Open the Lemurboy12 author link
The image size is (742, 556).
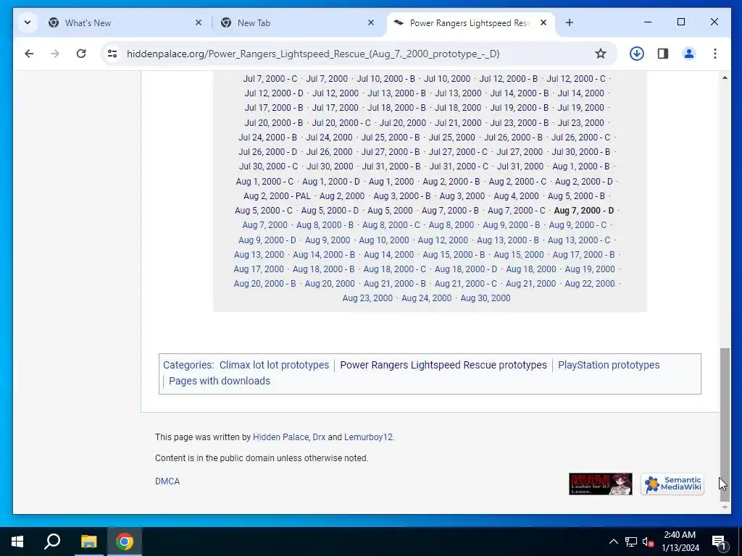[x=368, y=437]
